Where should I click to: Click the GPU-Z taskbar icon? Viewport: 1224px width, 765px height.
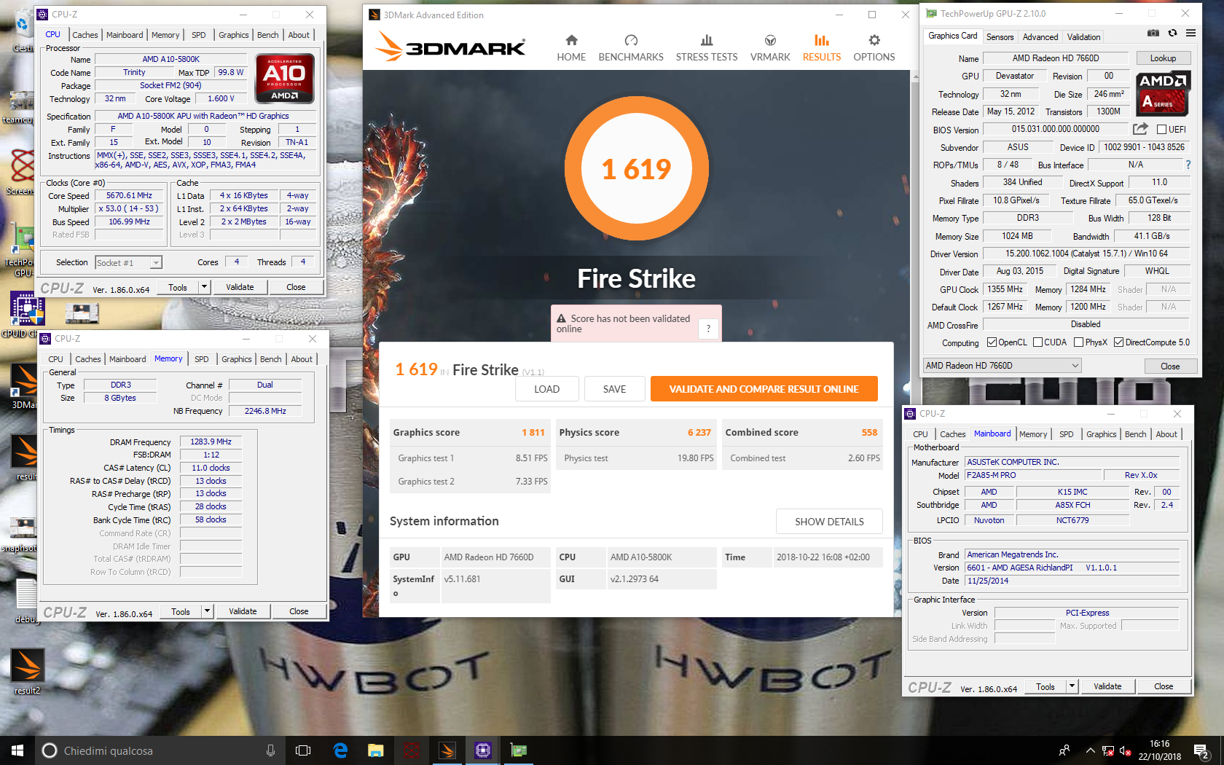tap(518, 750)
